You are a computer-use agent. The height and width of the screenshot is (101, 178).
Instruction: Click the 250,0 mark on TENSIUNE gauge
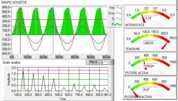pos(173,38)
